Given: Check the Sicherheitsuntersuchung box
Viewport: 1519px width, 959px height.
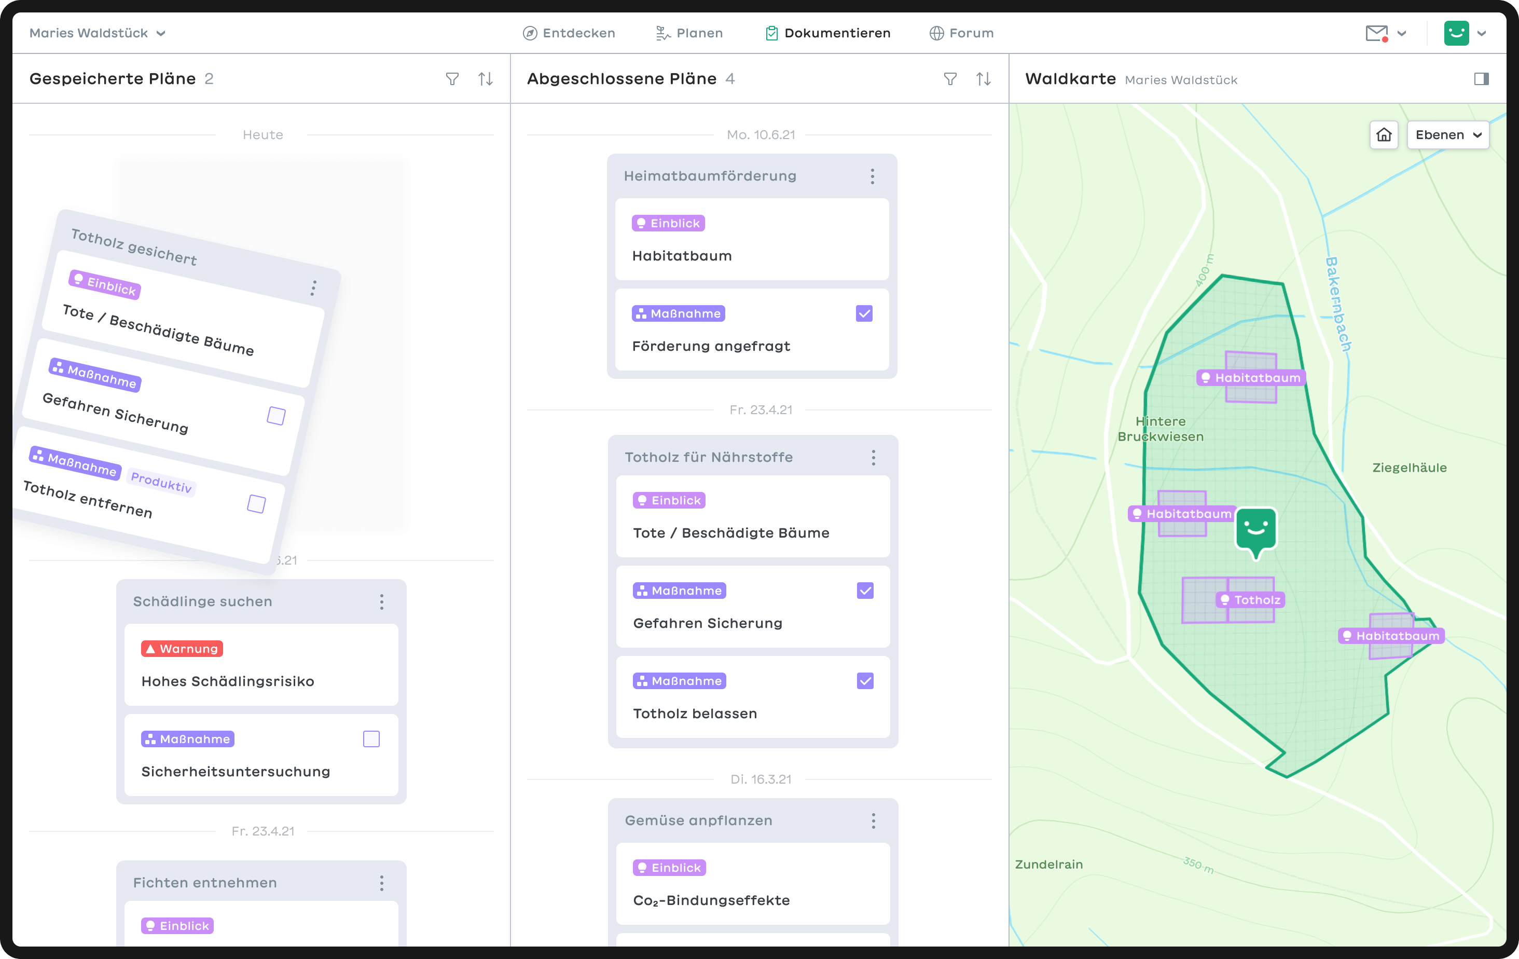Looking at the screenshot, I should [x=371, y=739].
